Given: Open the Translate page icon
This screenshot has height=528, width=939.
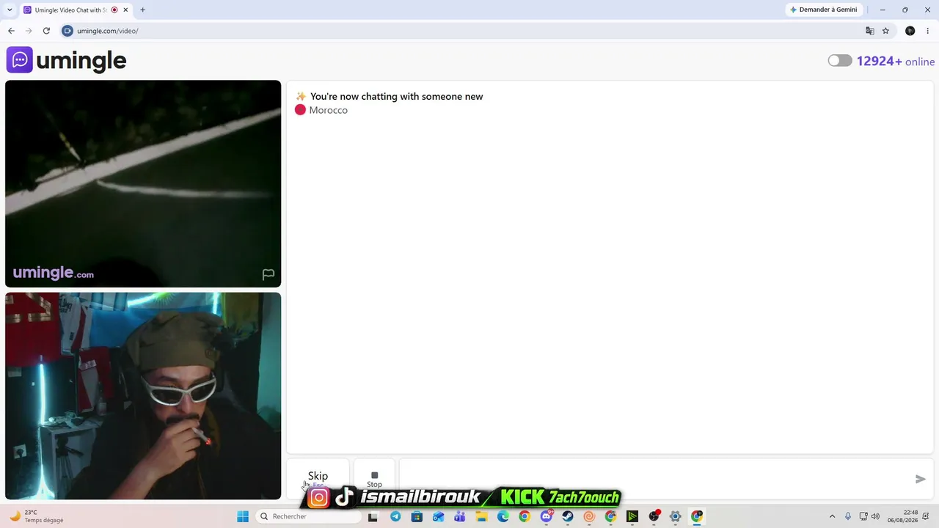Looking at the screenshot, I should [870, 31].
